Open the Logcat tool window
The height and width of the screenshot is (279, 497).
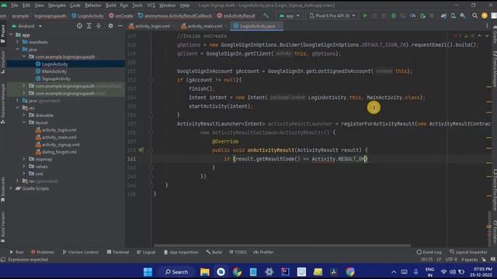[x=146, y=252]
